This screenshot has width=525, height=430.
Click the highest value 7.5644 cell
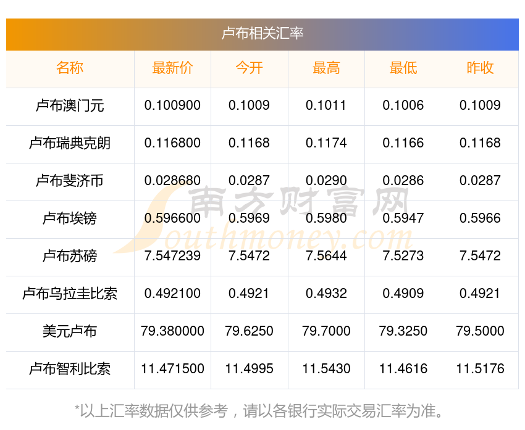tap(326, 256)
